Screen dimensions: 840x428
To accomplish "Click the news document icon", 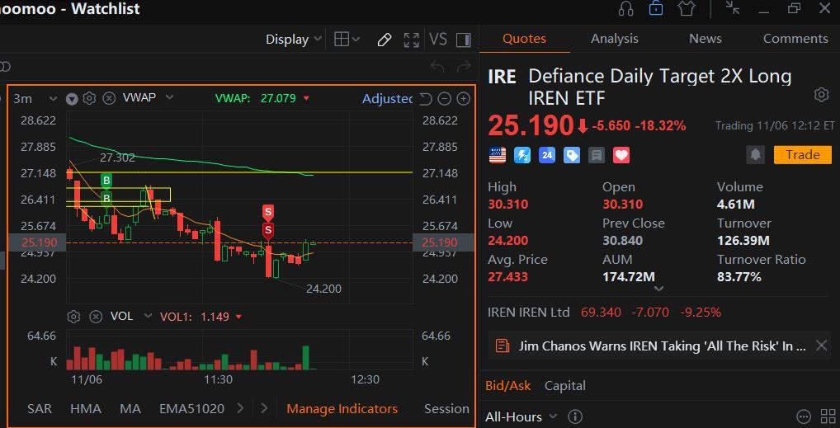I will click(502, 346).
